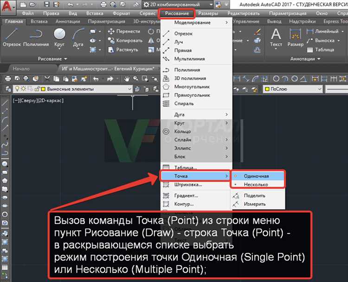Choose Измерить in Point submenu

pyautogui.click(x=258, y=204)
